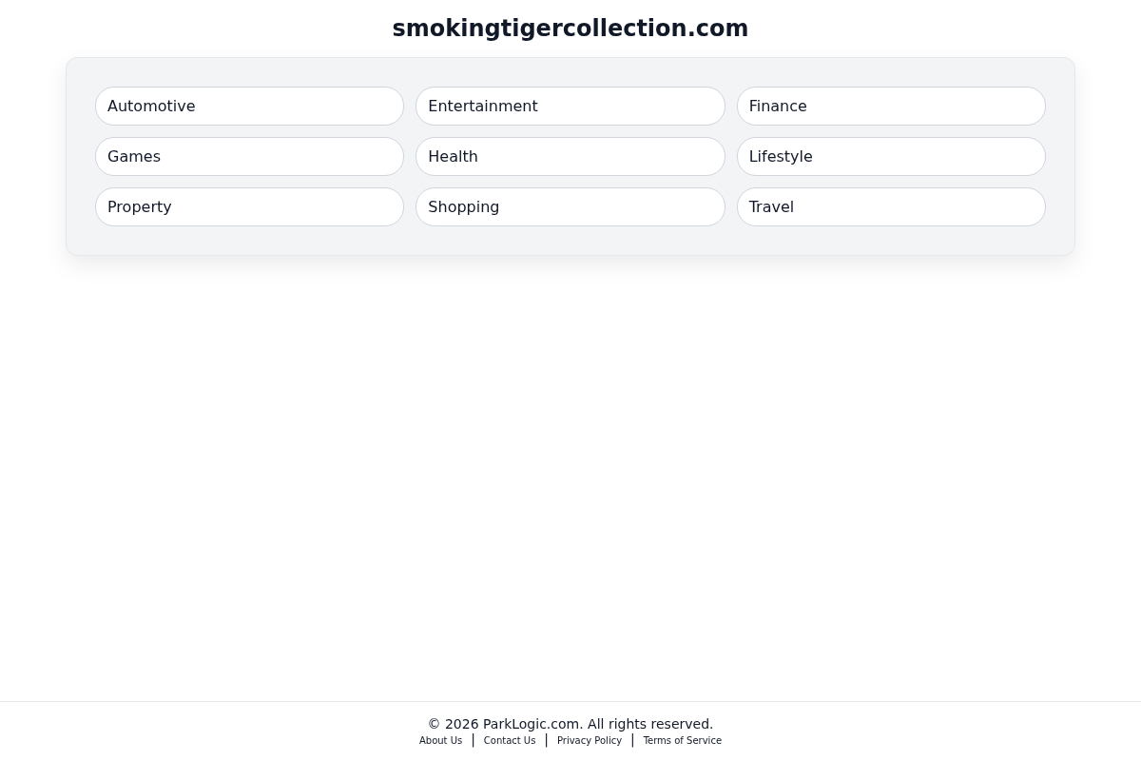This screenshot has height=761, width=1141.
Task: Select the Health button in middle column
Action: point(570,156)
